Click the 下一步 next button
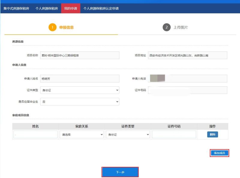Viewport: 240px width, 178px height. point(120,172)
